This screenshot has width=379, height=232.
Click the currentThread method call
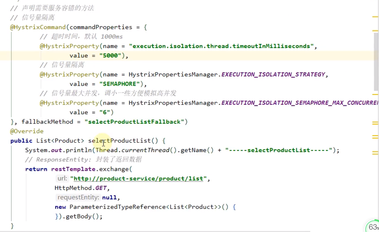tap(145, 150)
